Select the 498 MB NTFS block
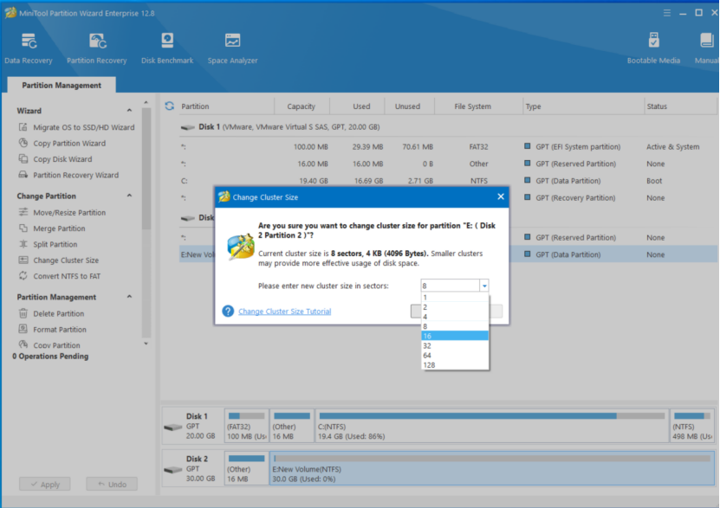Viewport: 720px width, 508px height. (692, 426)
